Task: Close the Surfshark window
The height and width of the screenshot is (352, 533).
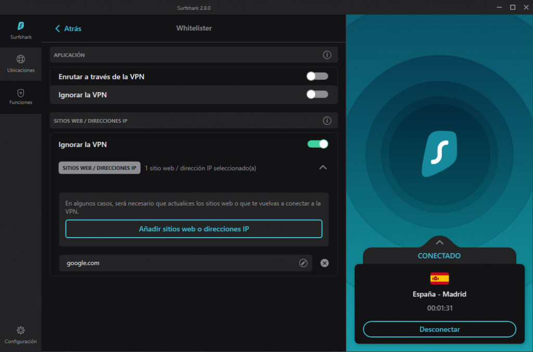Action: 526,7
